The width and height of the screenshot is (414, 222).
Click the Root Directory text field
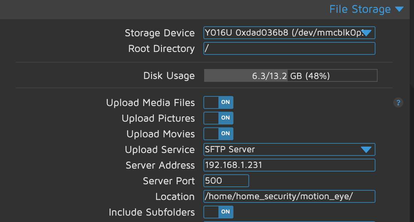289,48
